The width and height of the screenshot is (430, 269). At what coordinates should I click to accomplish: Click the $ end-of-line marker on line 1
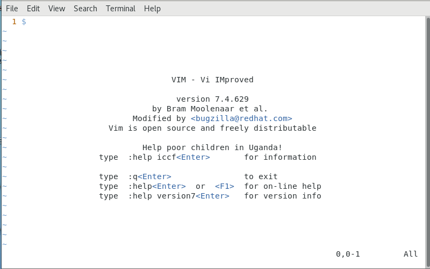click(x=24, y=22)
